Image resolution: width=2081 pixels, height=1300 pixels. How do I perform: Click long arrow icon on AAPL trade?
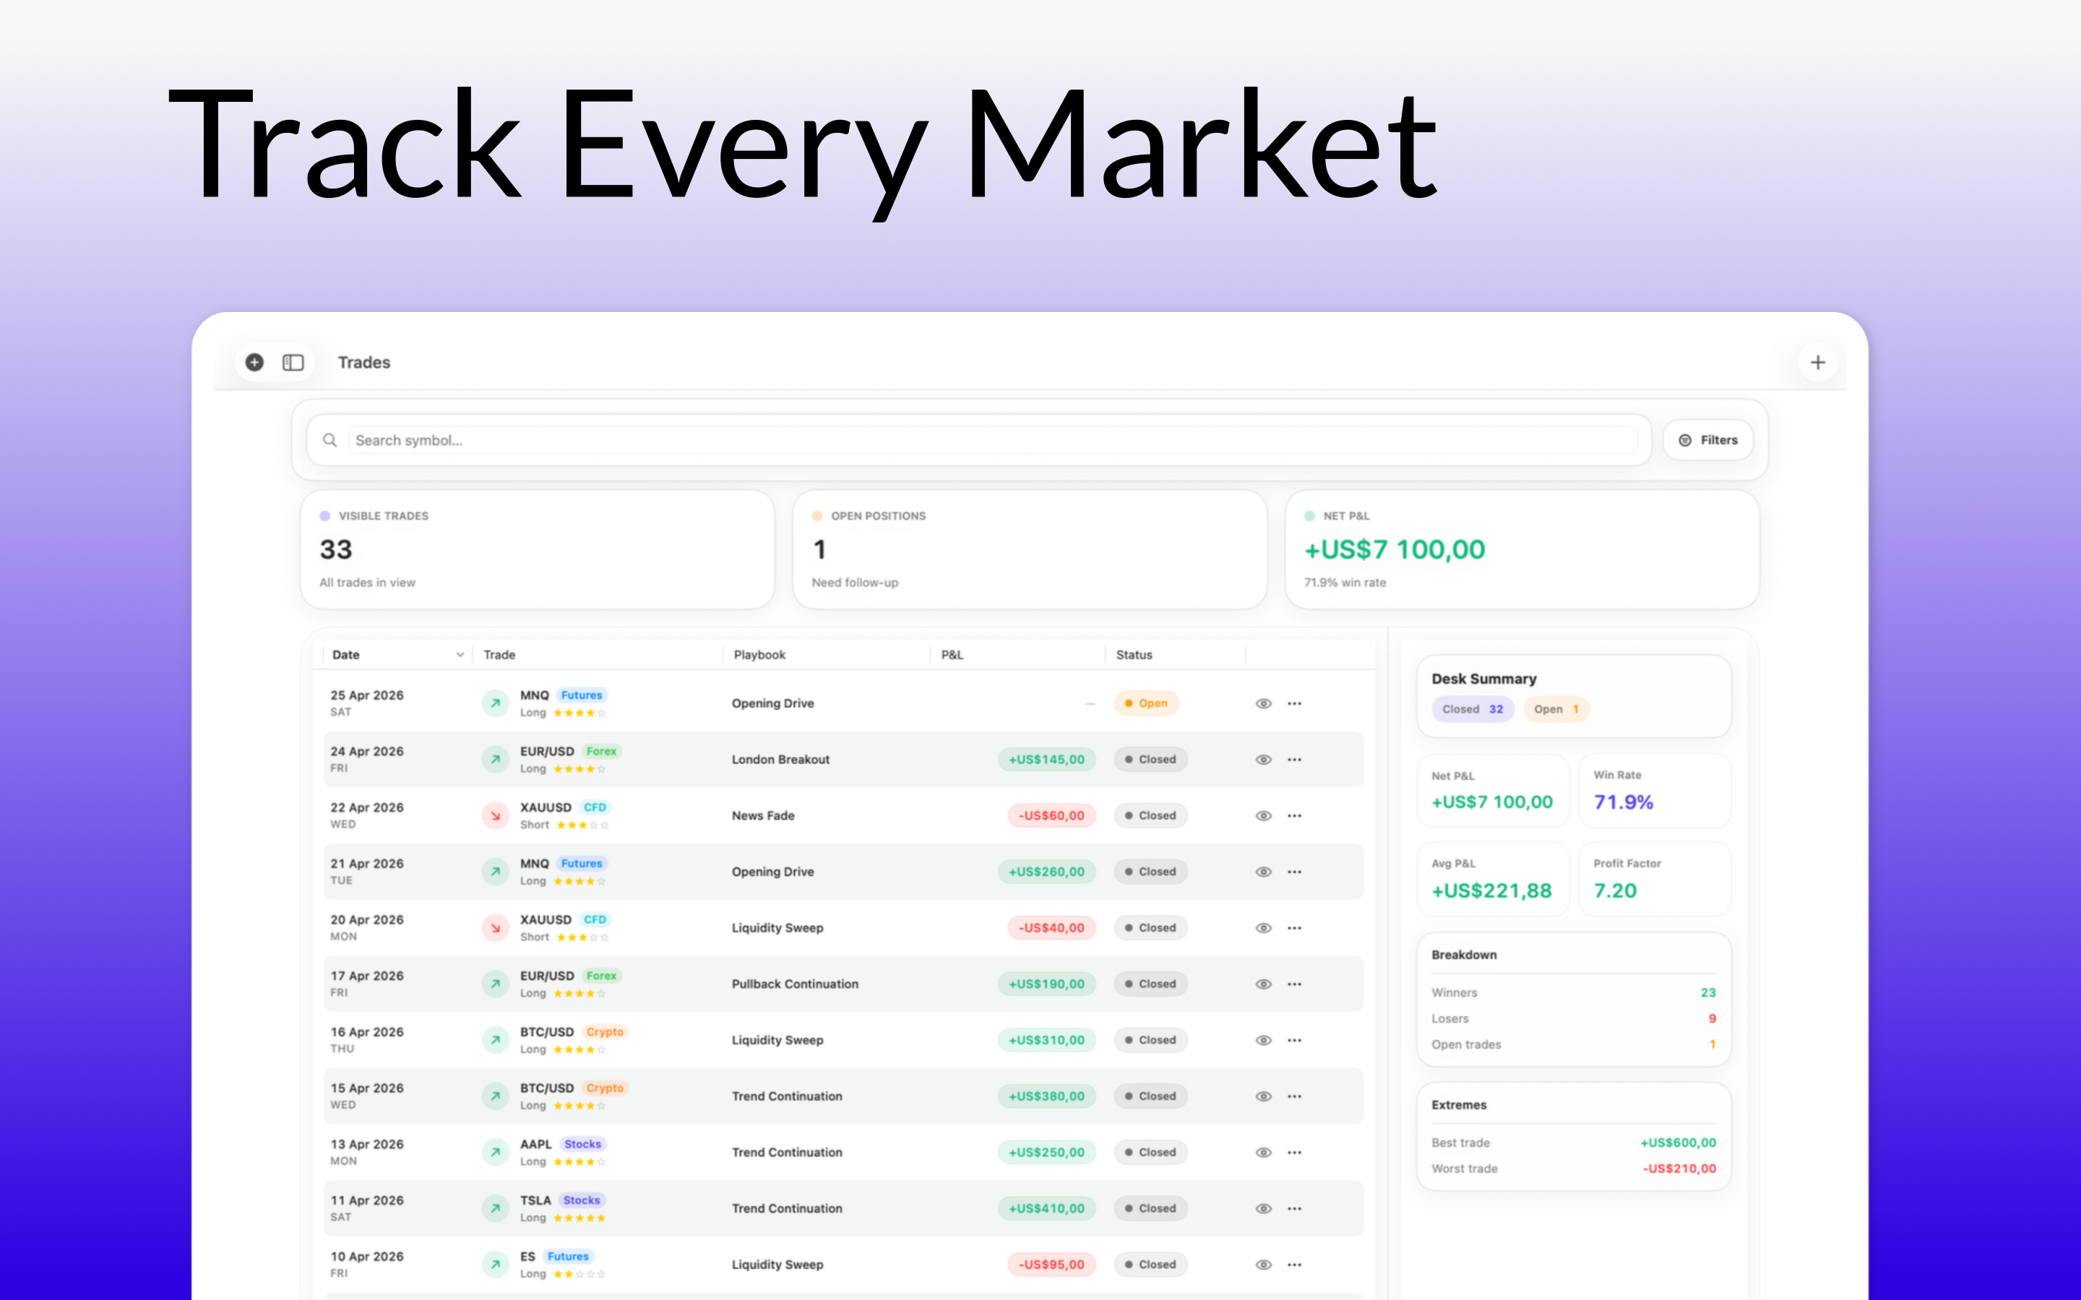point(495,1153)
